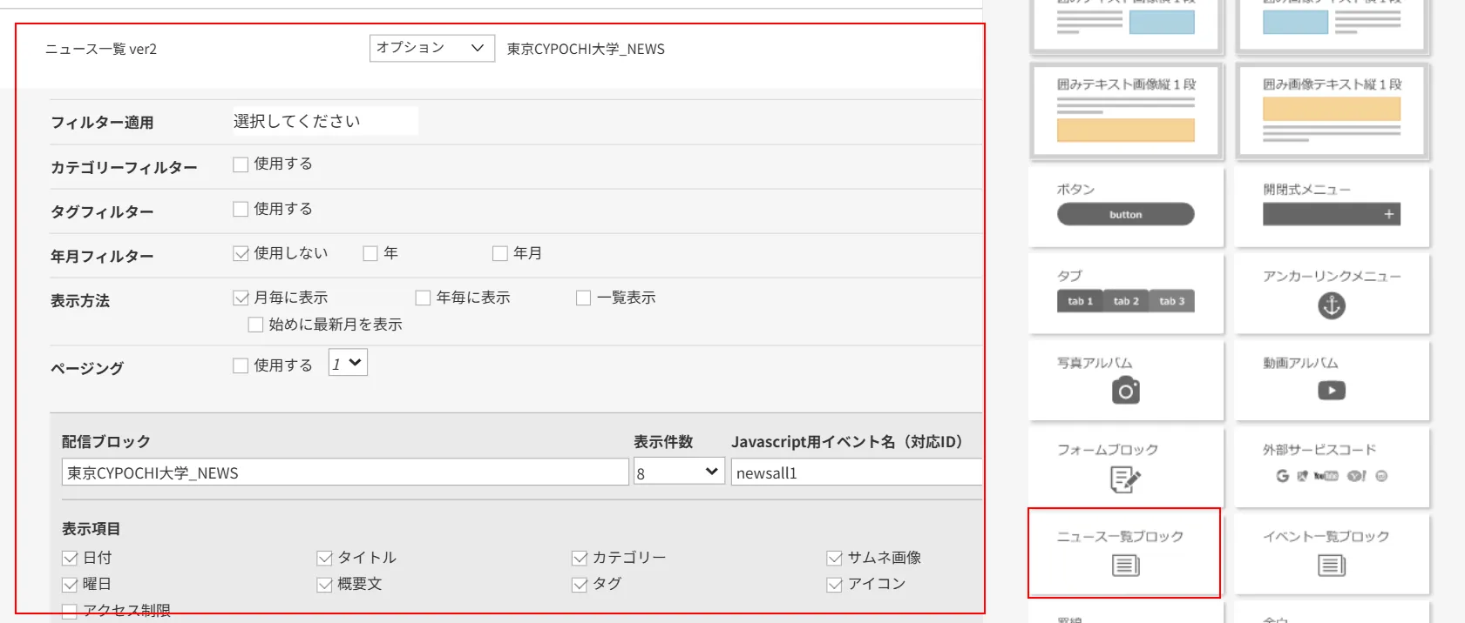The height and width of the screenshot is (623, 1465).
Task: Select the フォームブロック label text
Action: pyautogui.click(x=1108, y=450)
